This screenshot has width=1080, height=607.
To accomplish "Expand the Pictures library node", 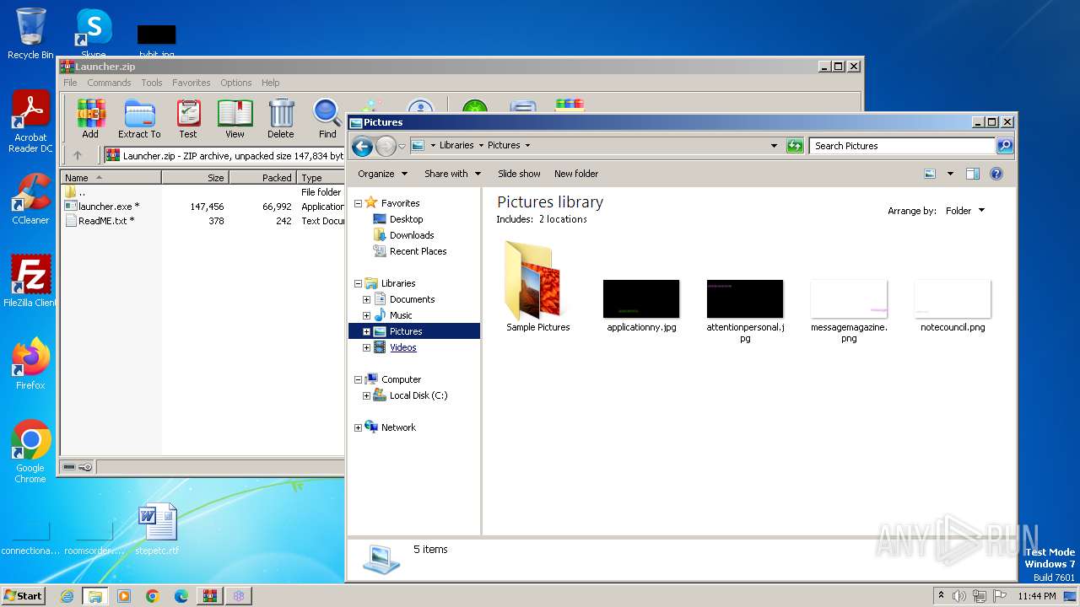I will (366, 331).
